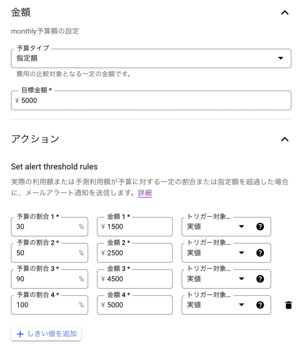Image resolution: width=304 pixels, height=359 pixels.
Task: Click 予算の割合 1 percentage field
Action: click(49, 227)
